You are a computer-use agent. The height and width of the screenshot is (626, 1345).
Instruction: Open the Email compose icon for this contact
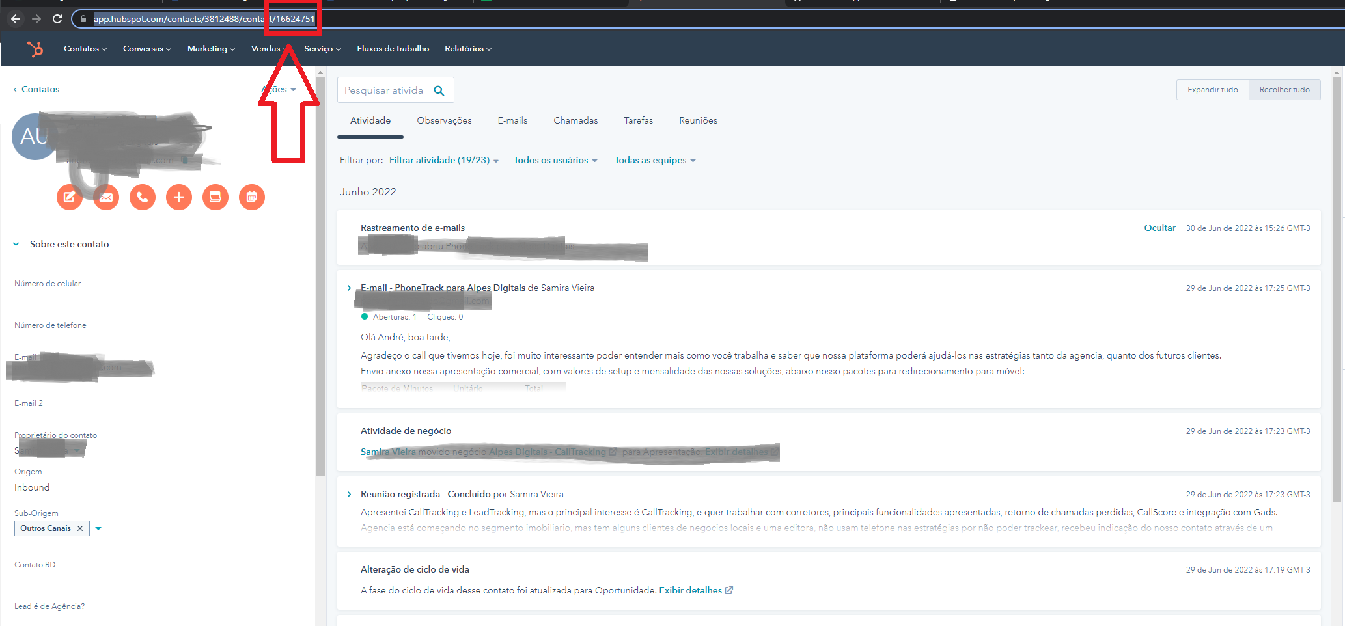point(106,197)
